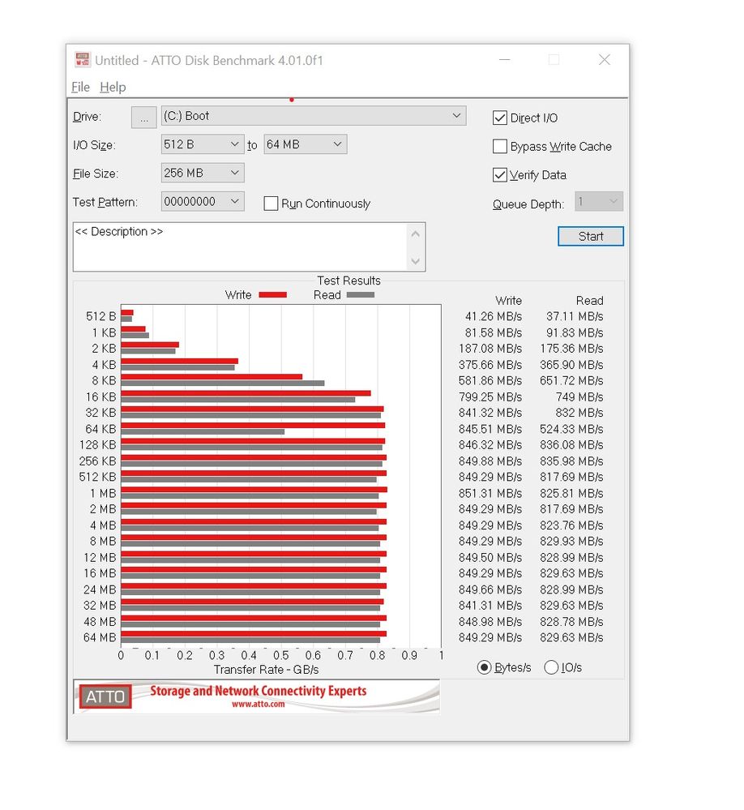Open the Test Pattern 00000000 dropdown
Viewport: 744px width, 810px height.
point(203,201)
